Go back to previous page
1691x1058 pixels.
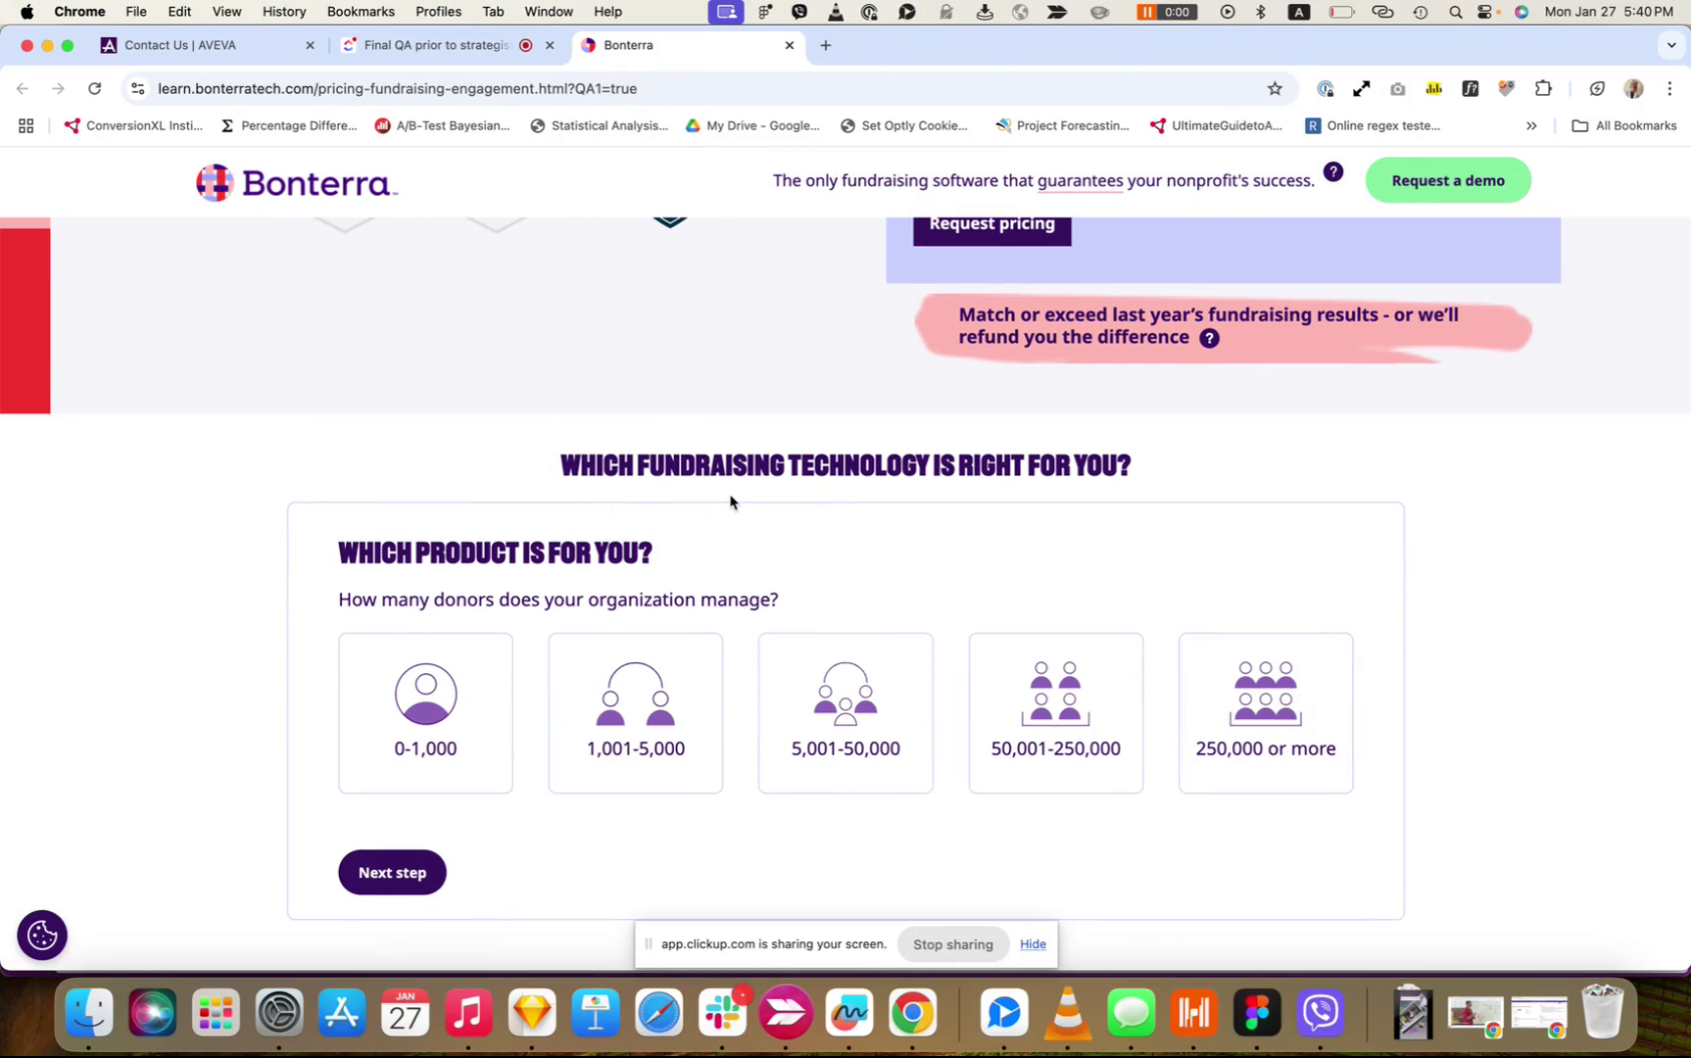click(x=23, y=88)
